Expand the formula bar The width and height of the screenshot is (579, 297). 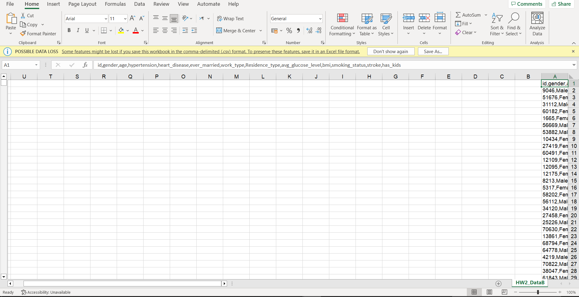click(574, 65)
